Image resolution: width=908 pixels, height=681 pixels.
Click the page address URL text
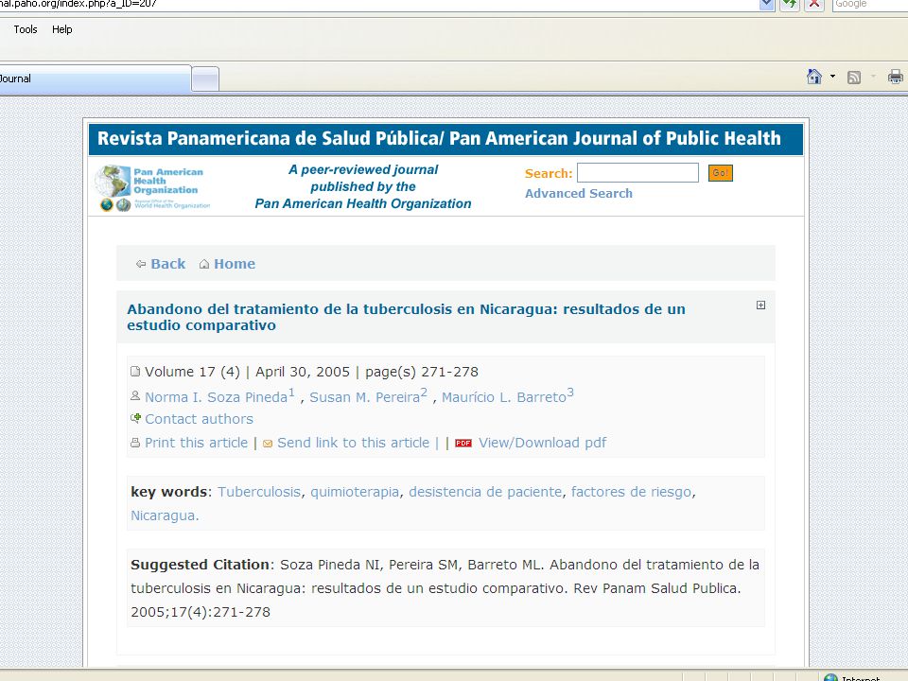tap(79, 4)
